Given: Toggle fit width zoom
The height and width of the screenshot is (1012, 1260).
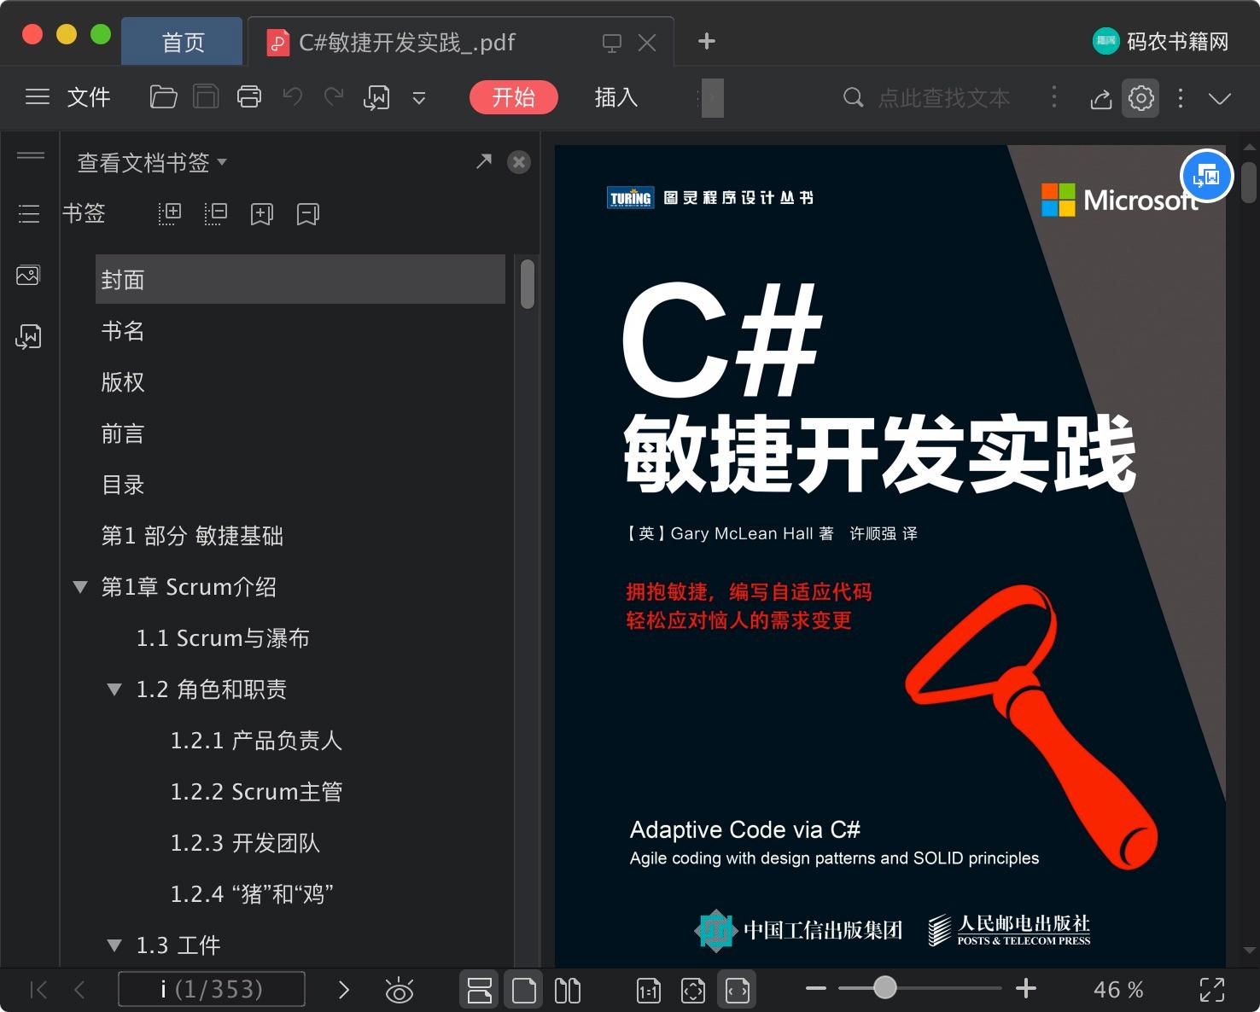Looking at the screenshot, I should click(738, 990).
